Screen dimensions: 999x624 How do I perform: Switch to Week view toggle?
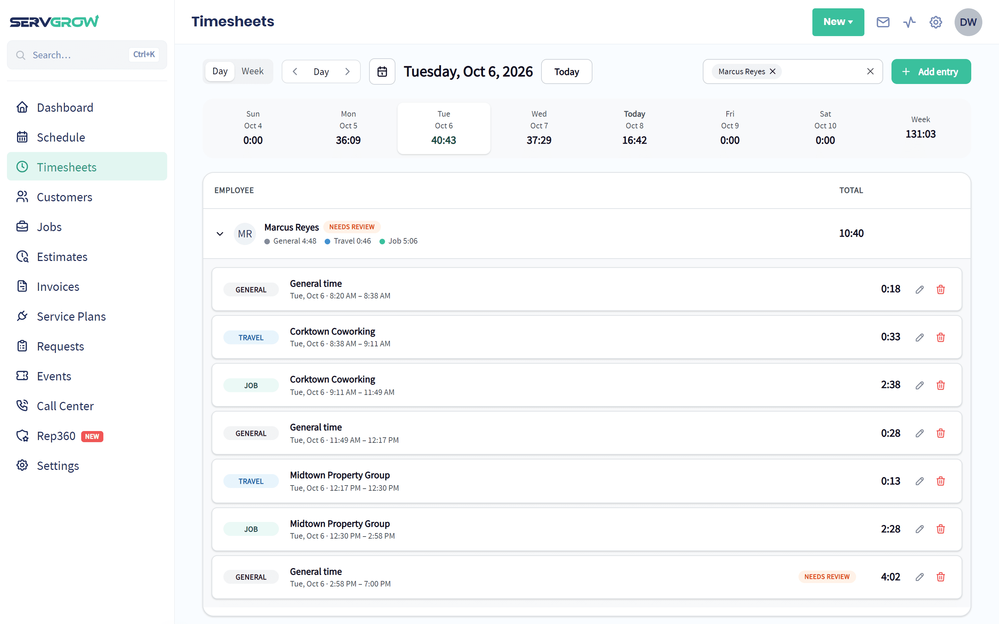(x=253, y=71)
